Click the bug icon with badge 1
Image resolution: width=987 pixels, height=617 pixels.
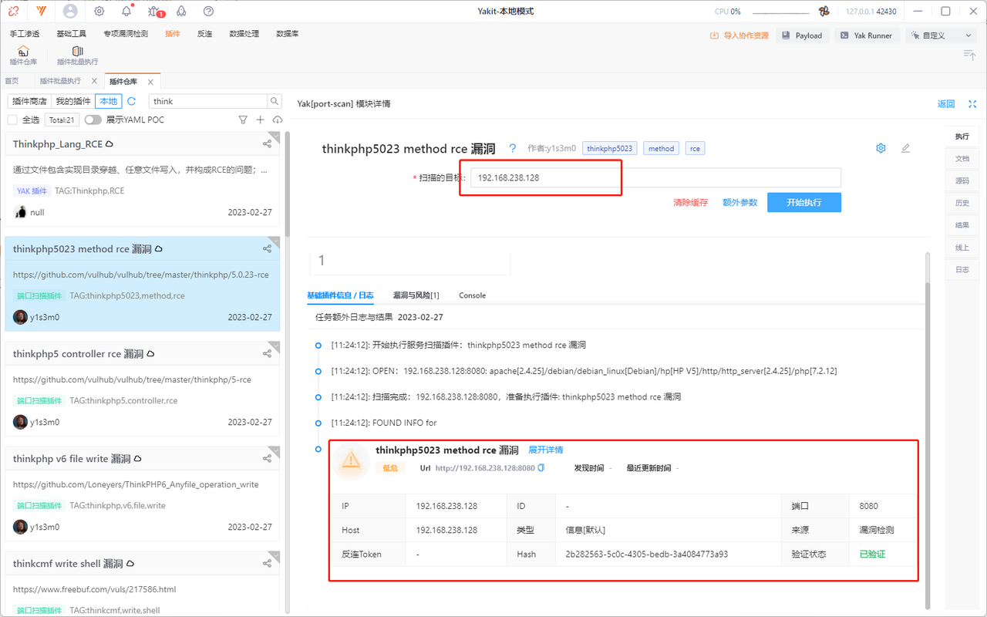point(154,12)
